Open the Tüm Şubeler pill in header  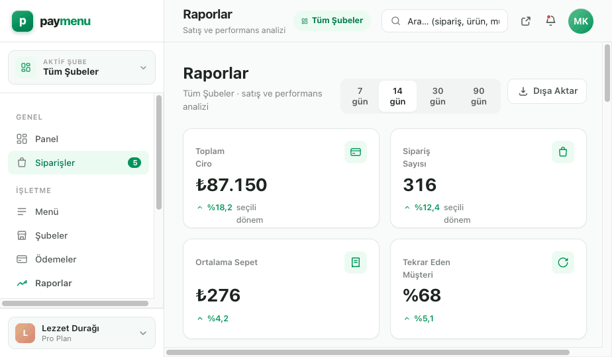(x=332, y=20)
